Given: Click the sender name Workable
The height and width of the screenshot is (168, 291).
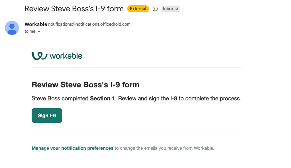Looking at the screenshot, I should coord(36,24).
